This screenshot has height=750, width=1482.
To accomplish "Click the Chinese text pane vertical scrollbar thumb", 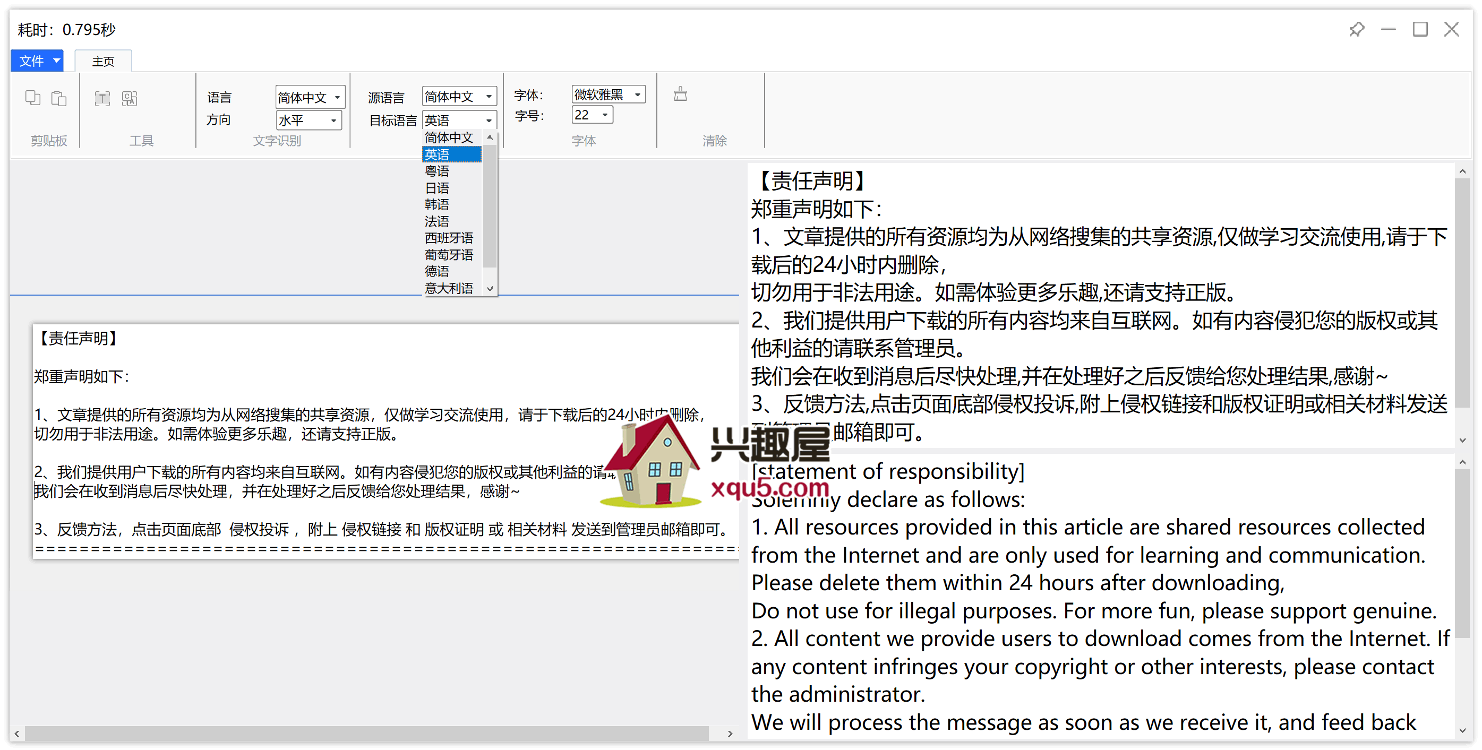I will tap(1462, 294).
